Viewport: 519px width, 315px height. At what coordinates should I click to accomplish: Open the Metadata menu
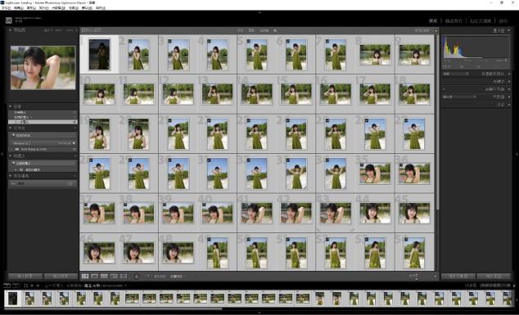pos(59,7)
